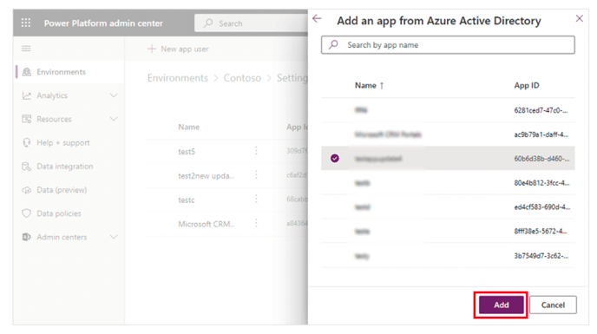Click the Cancel button
The image size is (597, 334).
553,305
